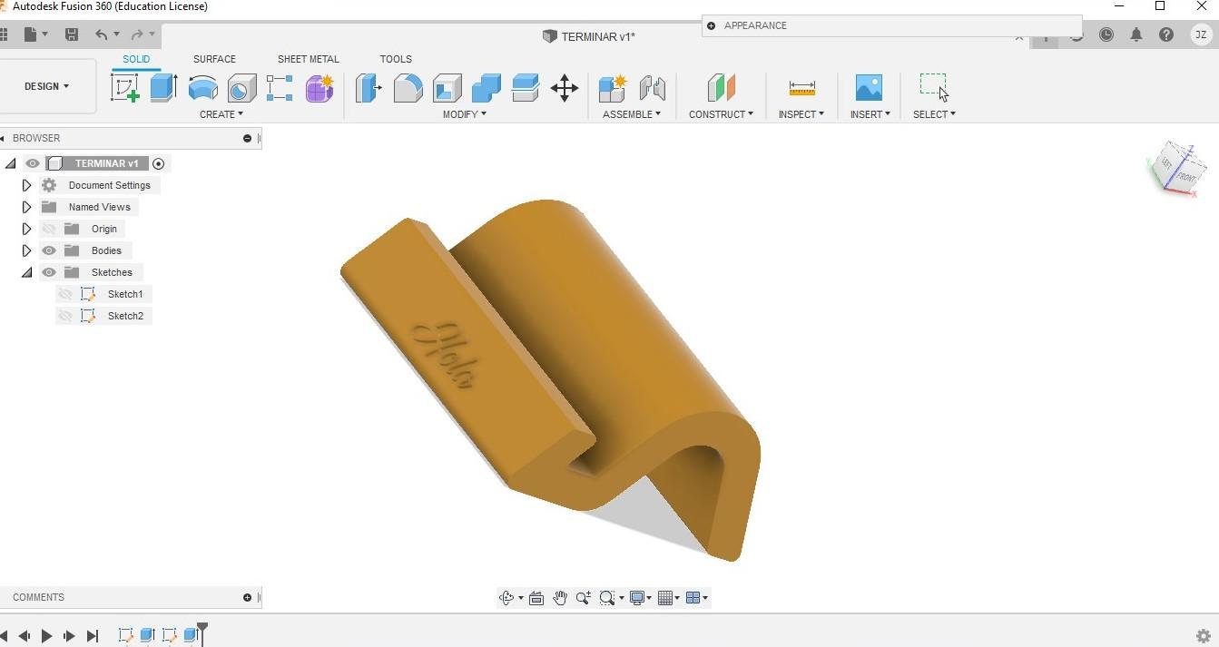Select the Rectangular Pattern tool

[x=280, y=88]
